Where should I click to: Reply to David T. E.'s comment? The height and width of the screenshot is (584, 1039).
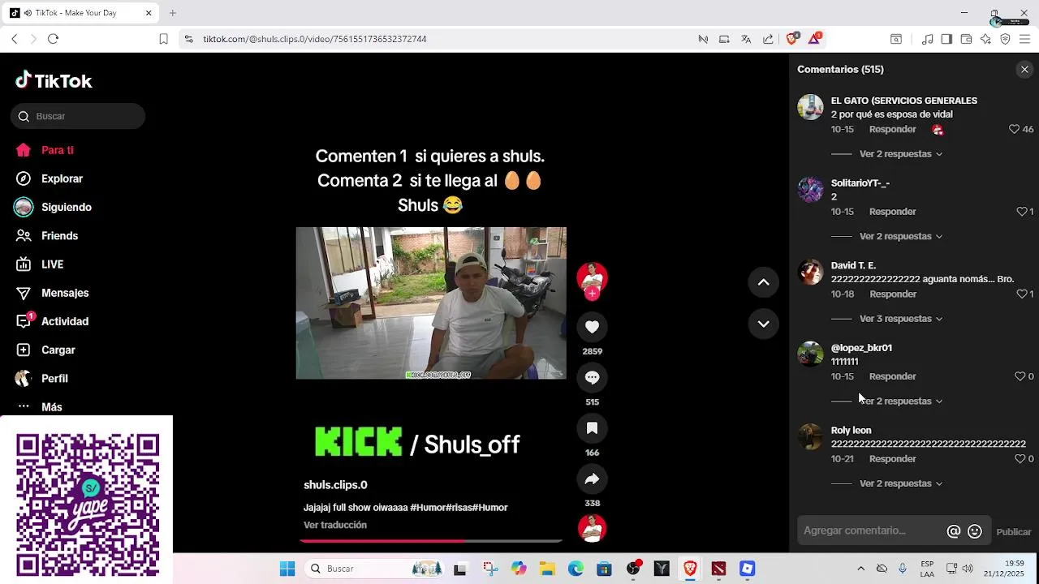pyautogui.click(x=892, y=294)
